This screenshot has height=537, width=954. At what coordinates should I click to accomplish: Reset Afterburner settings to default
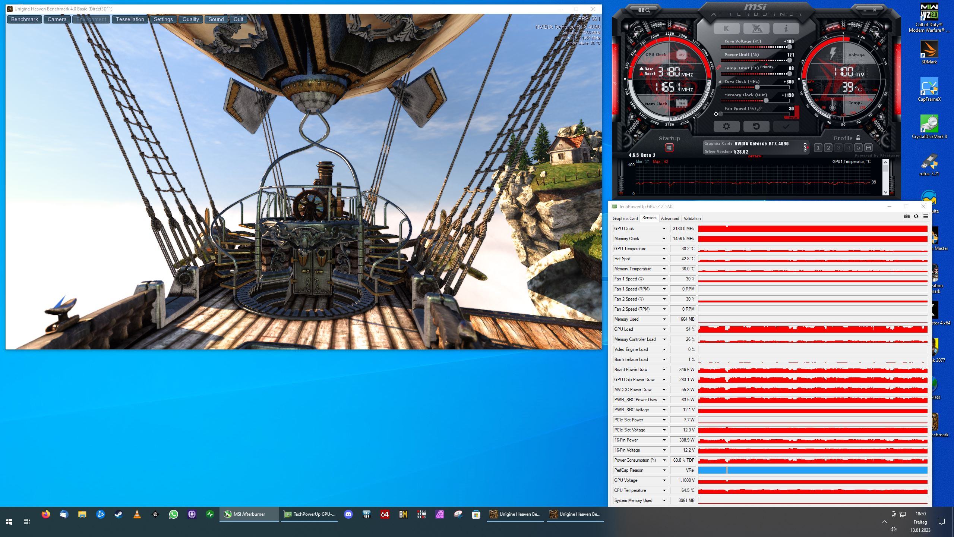tap(756, 126)
